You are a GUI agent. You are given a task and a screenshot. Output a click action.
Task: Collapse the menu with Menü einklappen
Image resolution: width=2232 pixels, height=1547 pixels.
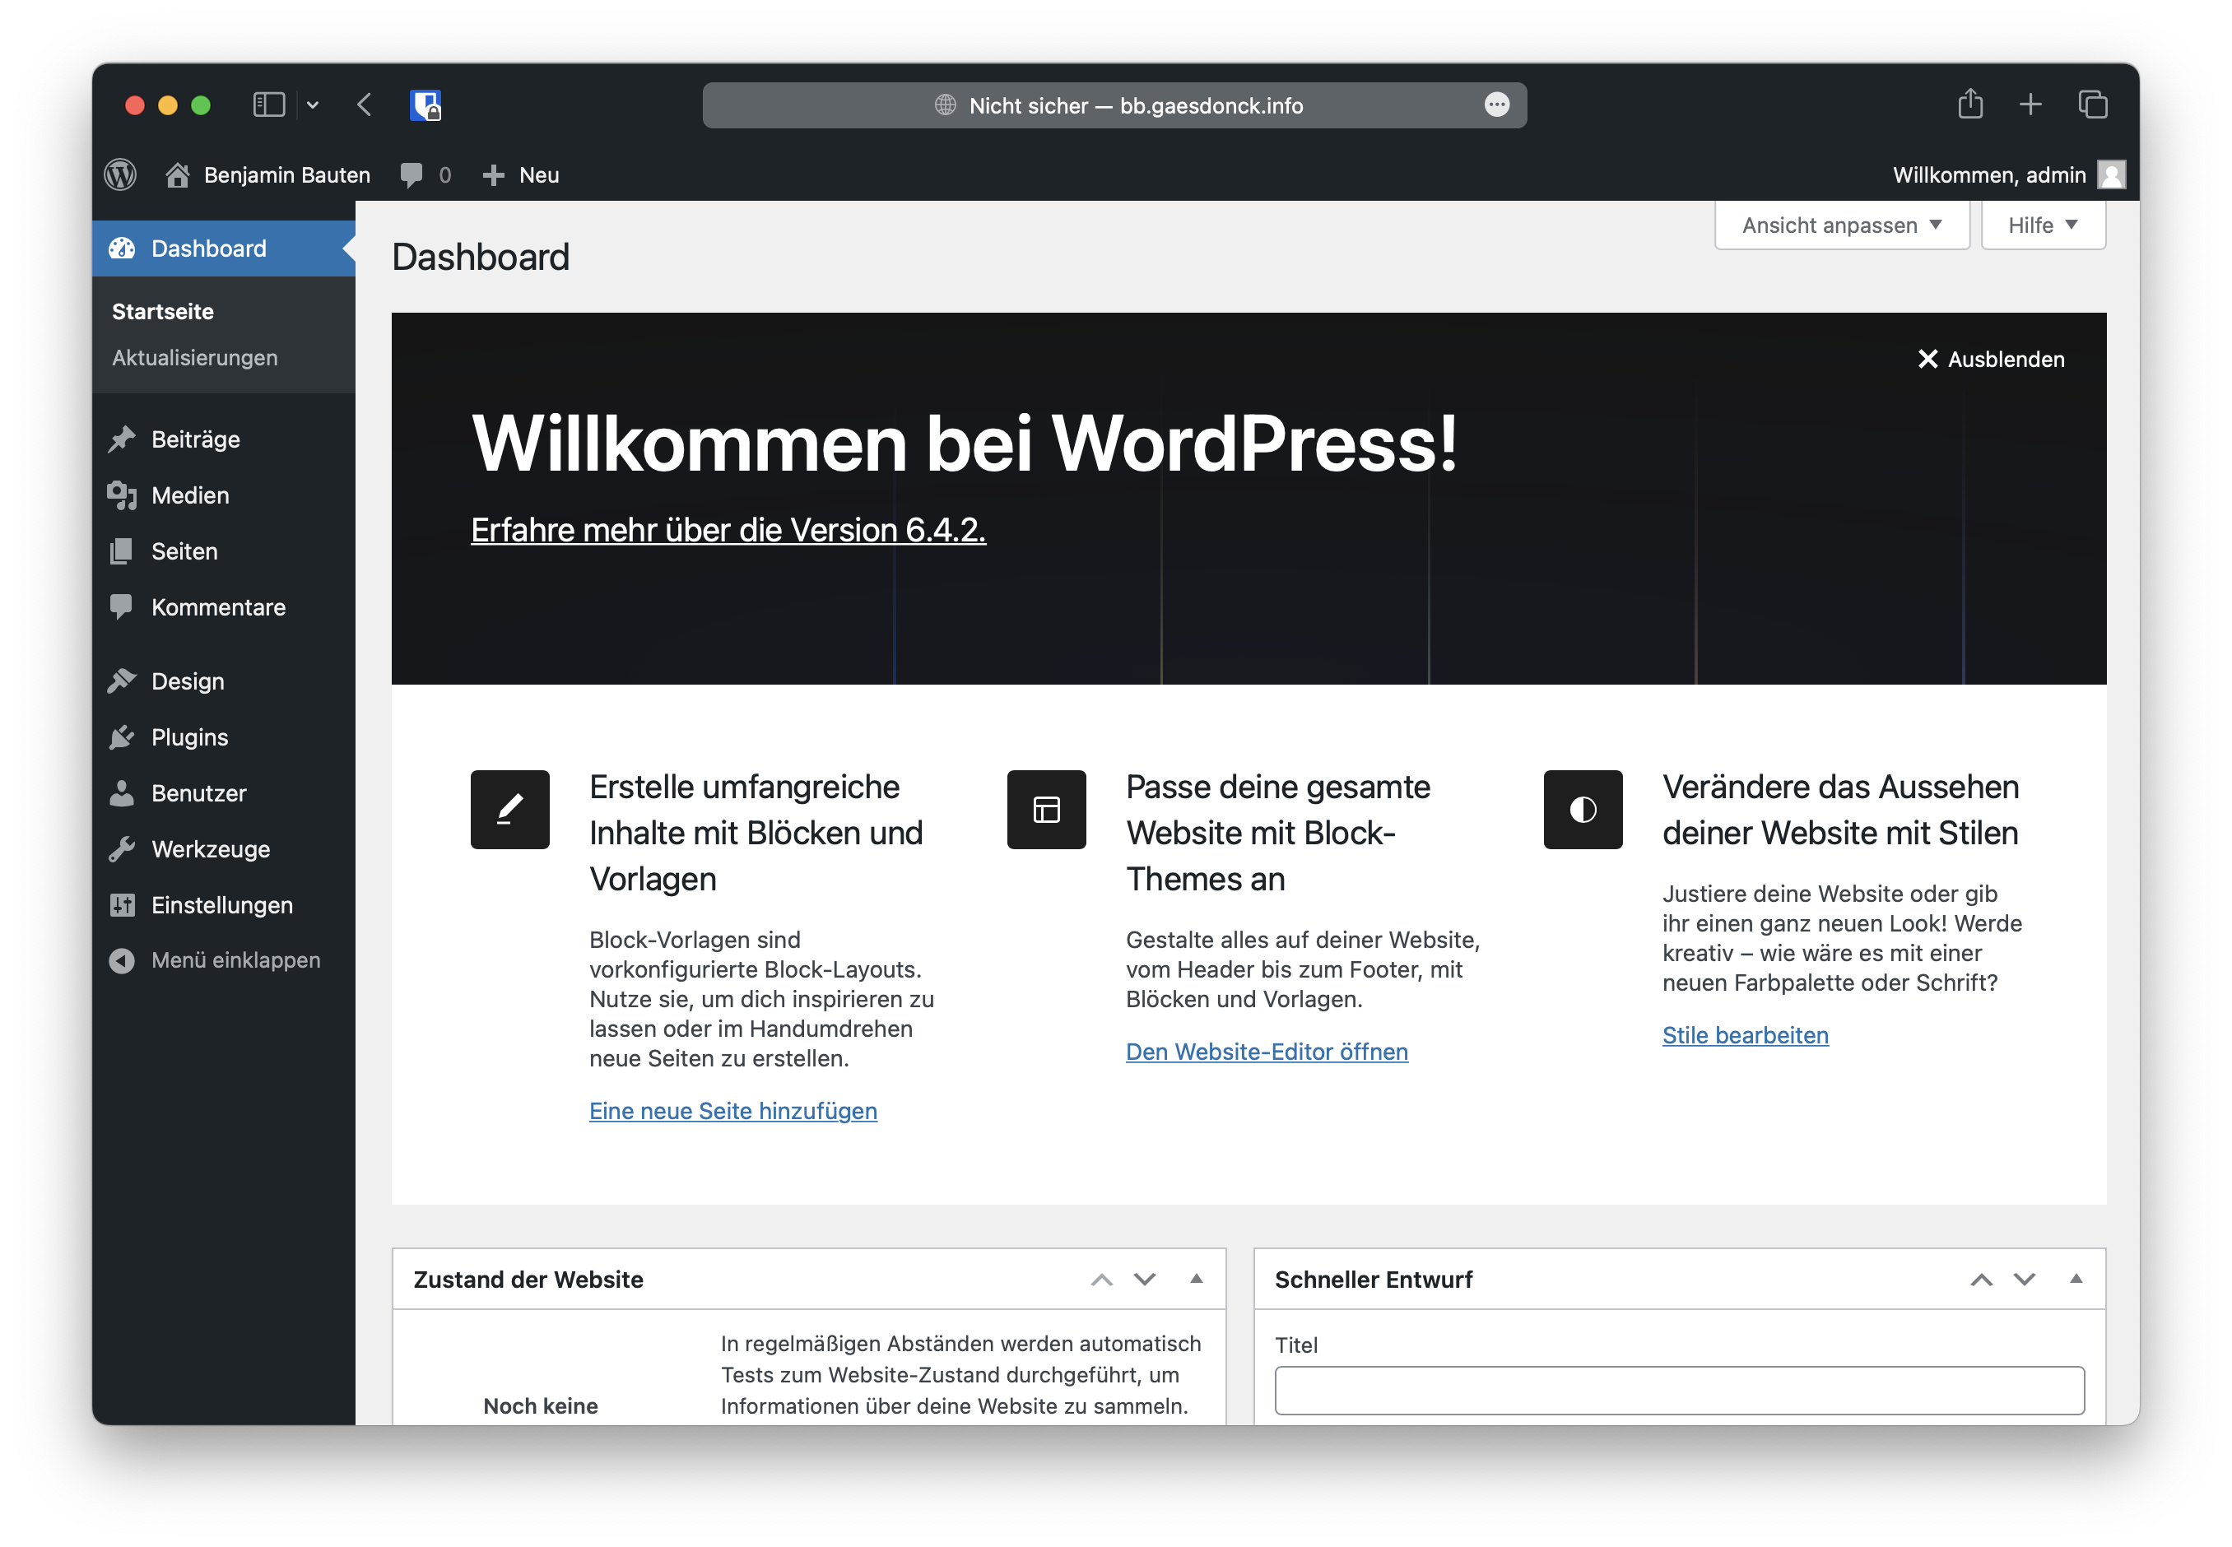point(235,959)
